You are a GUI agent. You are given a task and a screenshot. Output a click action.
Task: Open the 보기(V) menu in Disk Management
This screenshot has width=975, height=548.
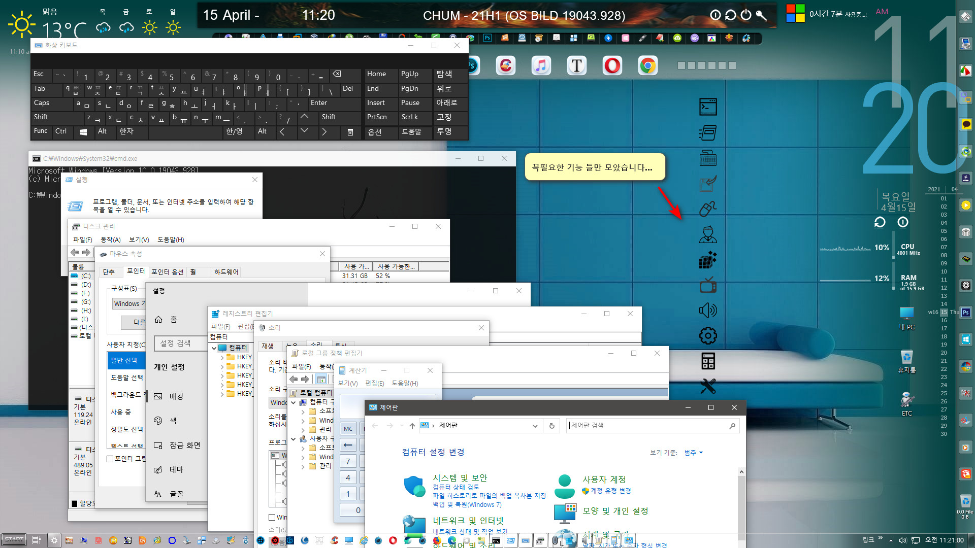(x=139, y=239)
